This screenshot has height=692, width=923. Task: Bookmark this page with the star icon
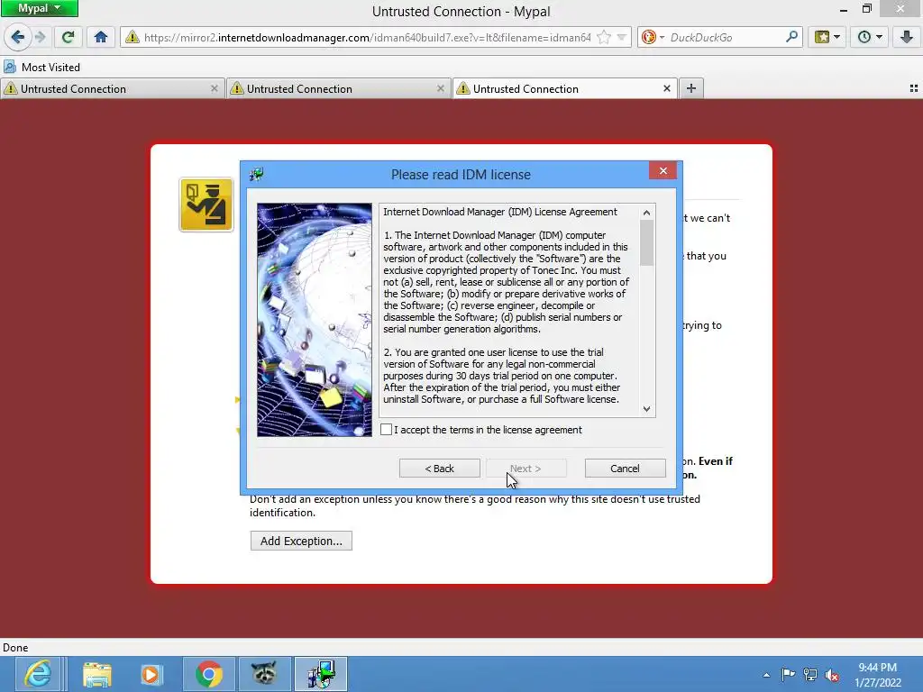(603, 37)
